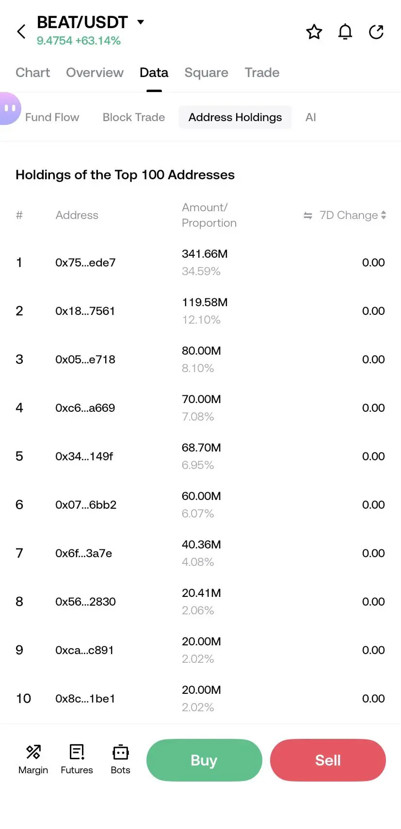401x829 pixels.
Task: Select the AI sub-tab
Action: point(311,117)
